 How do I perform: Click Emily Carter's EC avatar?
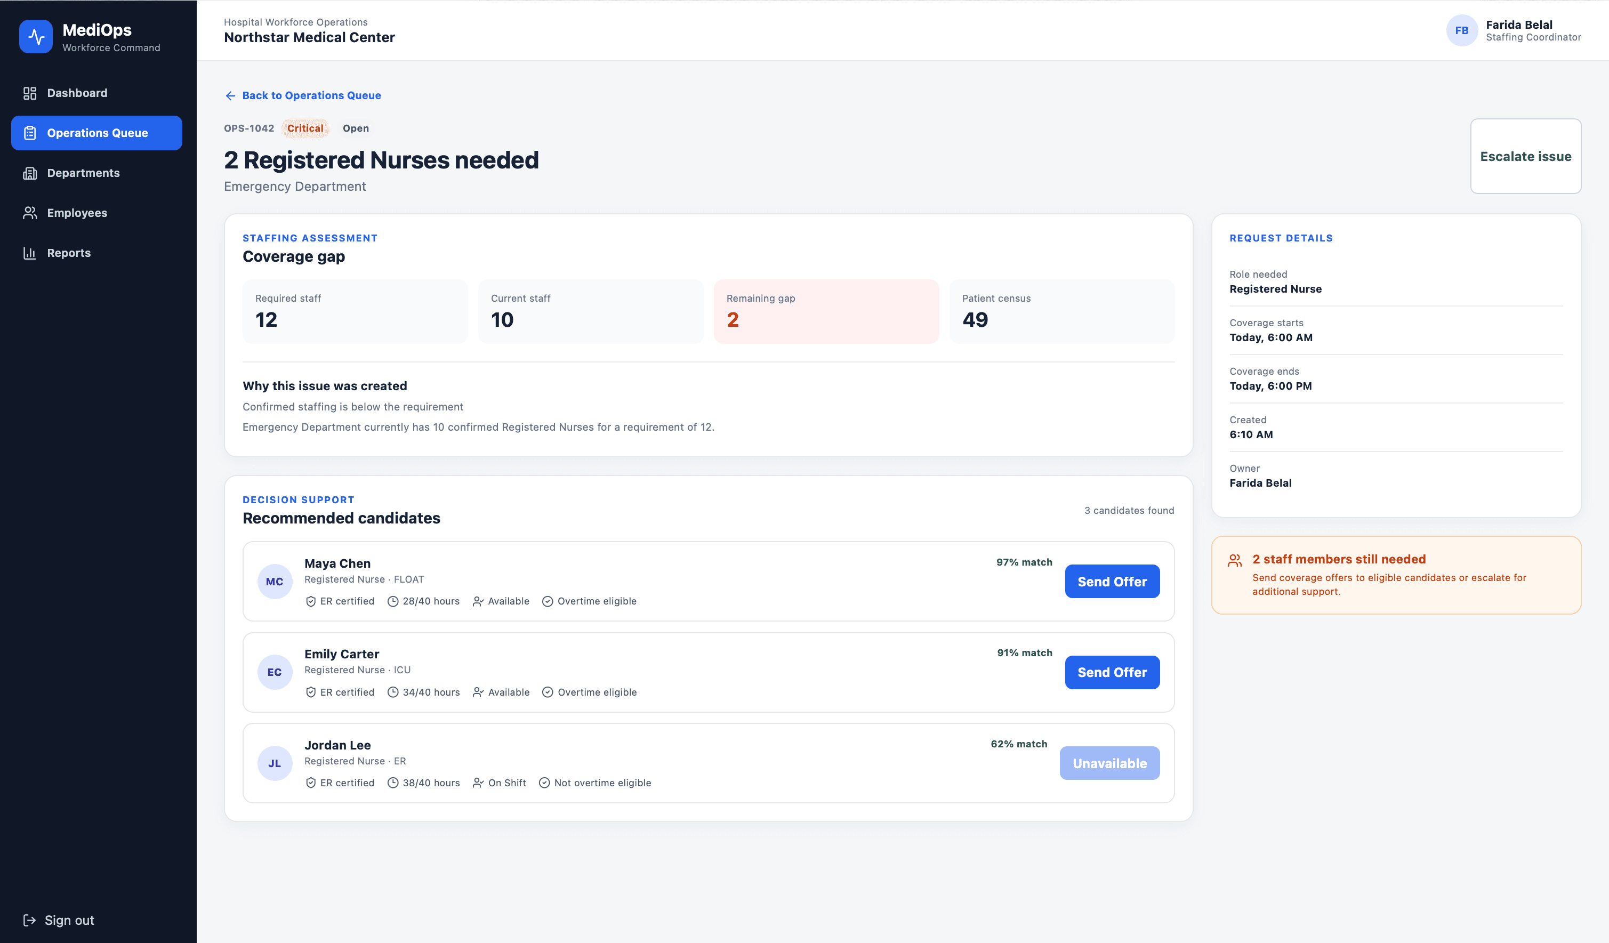pos(275,672)
